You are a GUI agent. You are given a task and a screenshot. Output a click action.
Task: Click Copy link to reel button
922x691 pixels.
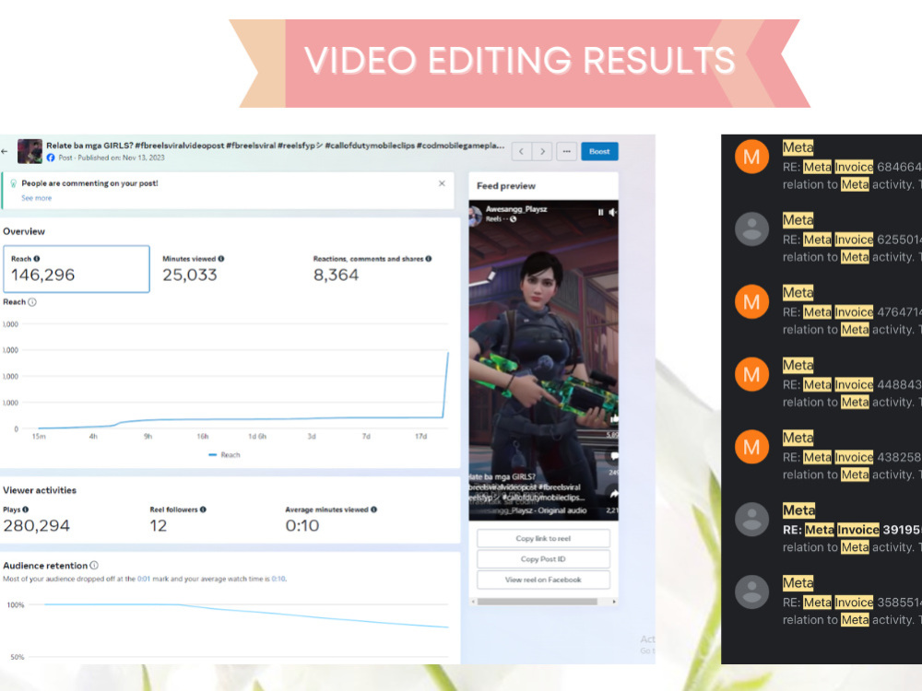543,538
